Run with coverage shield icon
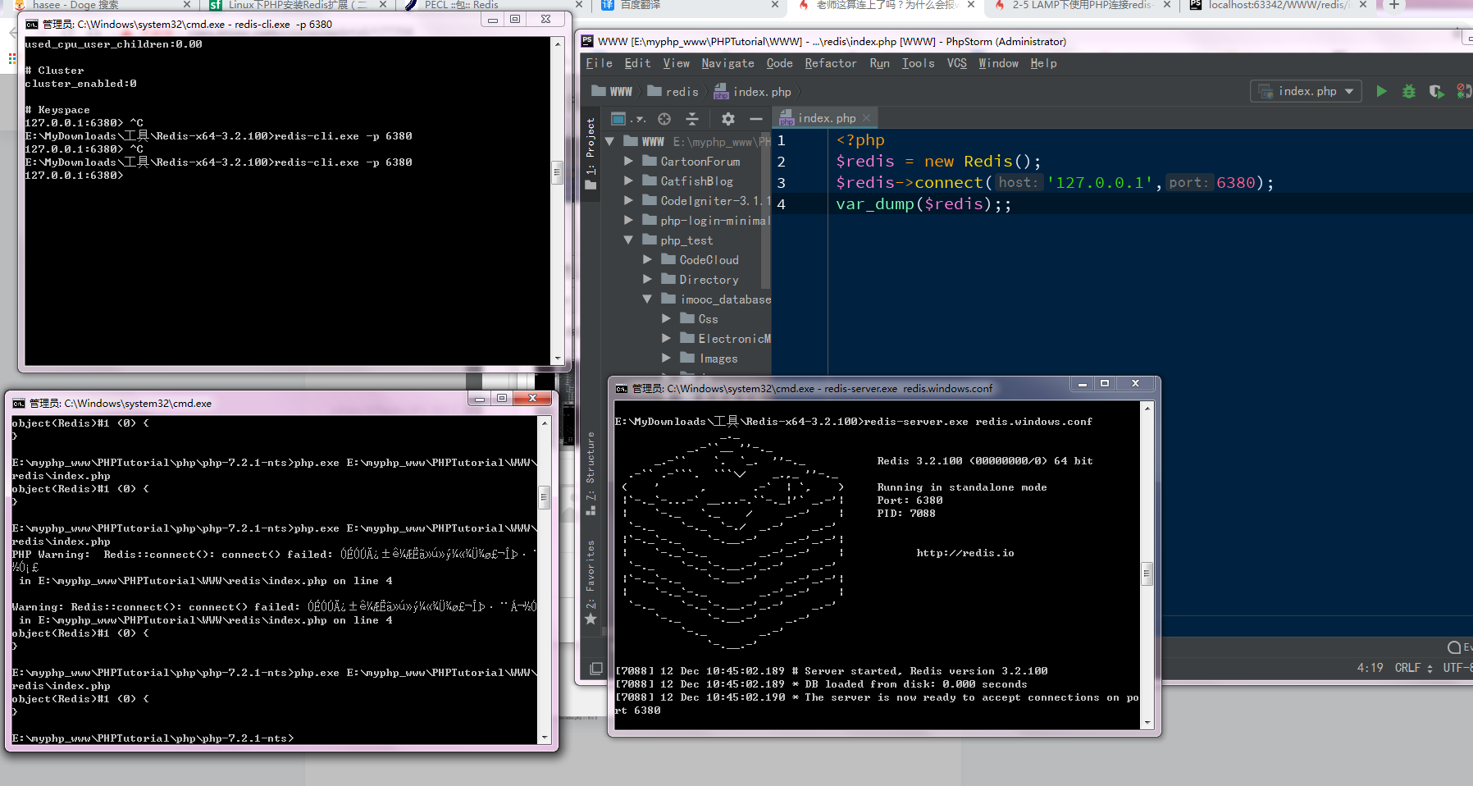The image size is (1473, 786). click(1436, 91)
